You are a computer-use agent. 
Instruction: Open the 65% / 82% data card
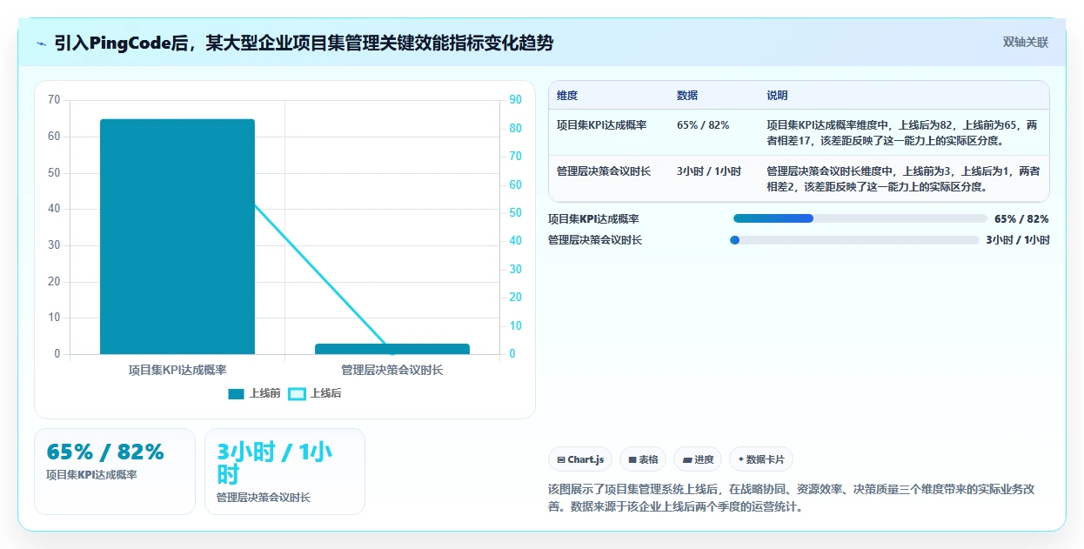[x=115, y=472]
